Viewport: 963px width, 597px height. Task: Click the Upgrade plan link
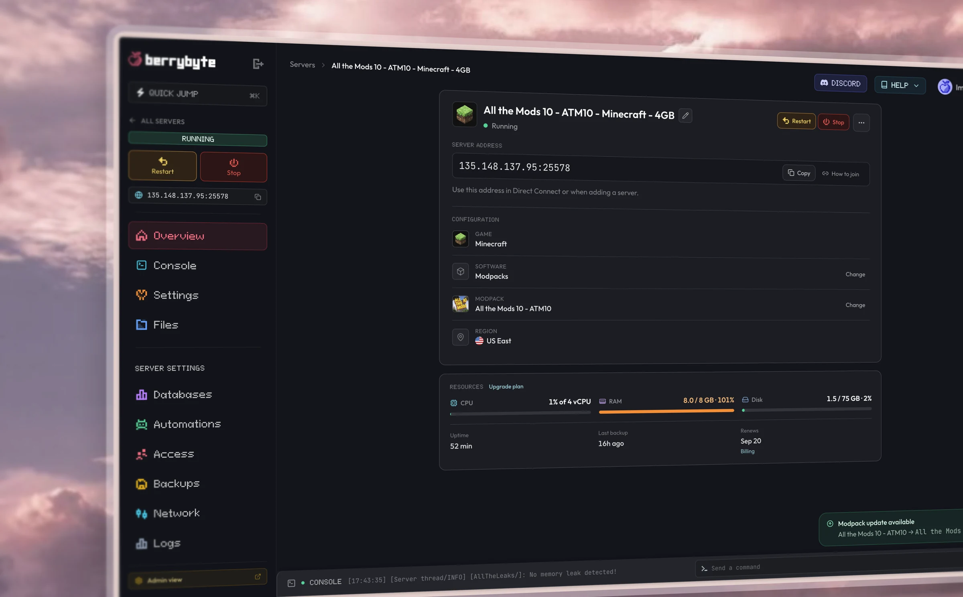coord(506,386)
